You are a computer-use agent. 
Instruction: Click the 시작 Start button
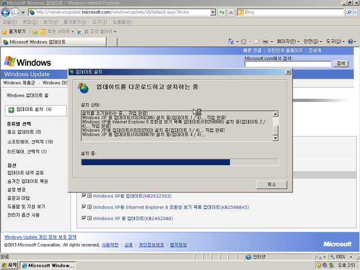[x=9, y=265]
